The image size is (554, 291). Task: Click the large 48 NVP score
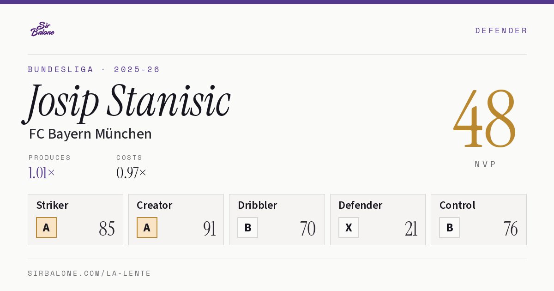485,119
